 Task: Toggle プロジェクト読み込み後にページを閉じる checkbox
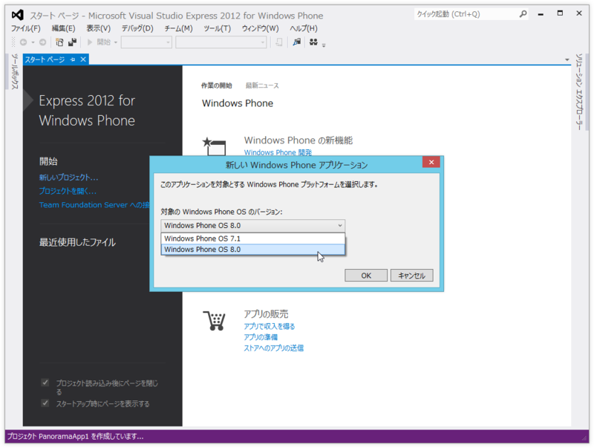coord(45,383)
